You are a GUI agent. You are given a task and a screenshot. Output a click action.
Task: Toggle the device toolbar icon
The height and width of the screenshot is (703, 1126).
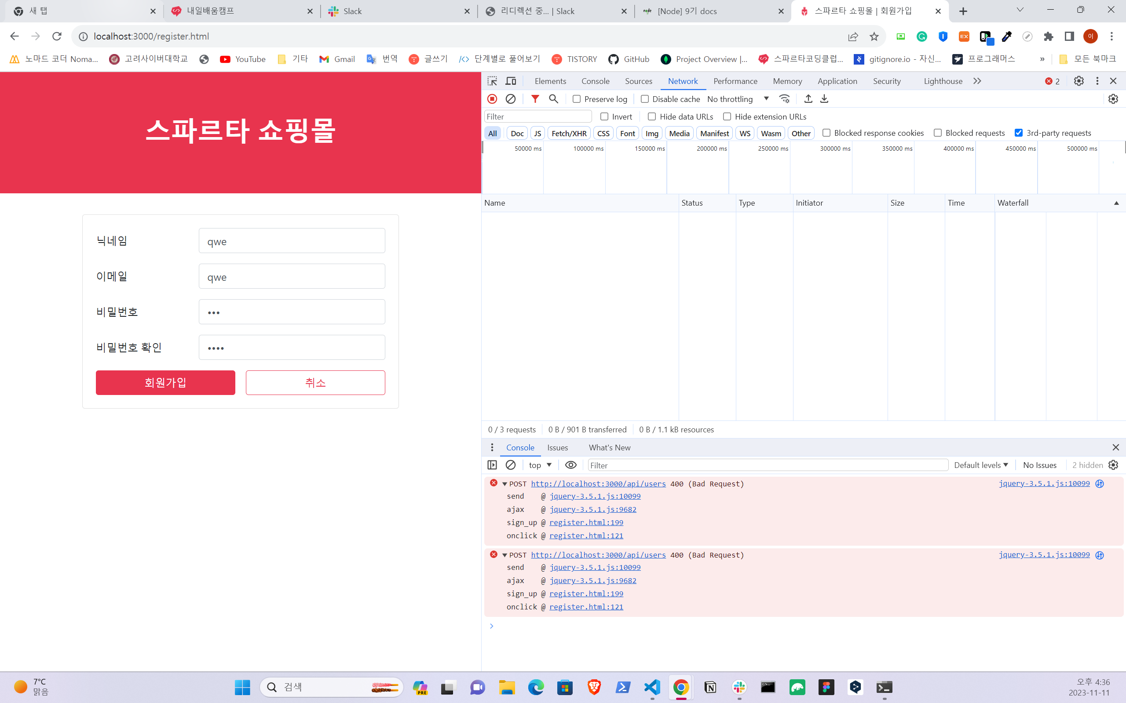point(511,81)
